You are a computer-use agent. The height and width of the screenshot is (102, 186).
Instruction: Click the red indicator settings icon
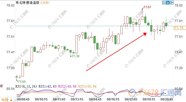coord(1,86)
